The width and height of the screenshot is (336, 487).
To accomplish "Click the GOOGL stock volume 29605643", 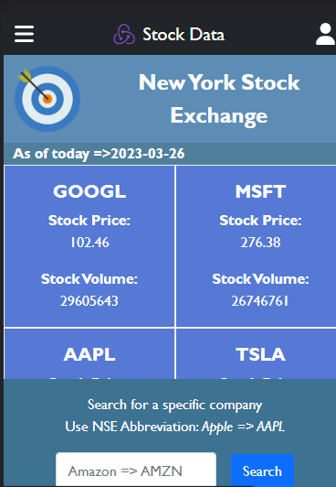I will click(89, 301).
